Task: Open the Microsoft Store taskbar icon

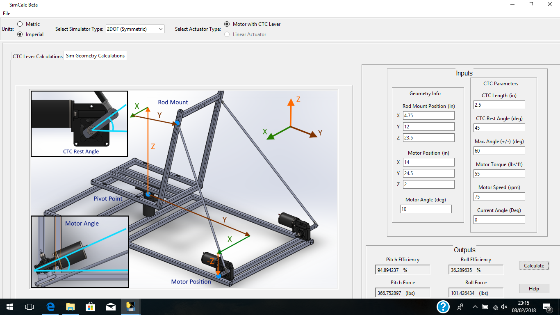Action: [x=90, y=306]
